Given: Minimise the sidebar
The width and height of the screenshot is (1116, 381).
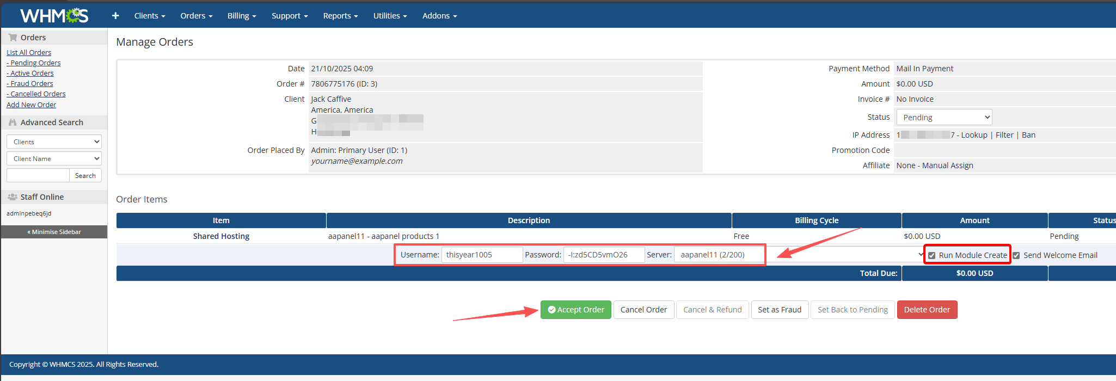Looking at the screenshot, I should (54, 232).
